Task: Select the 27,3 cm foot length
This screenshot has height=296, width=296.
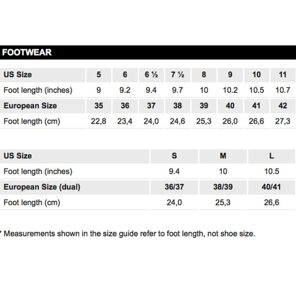Action: coord(283,121)
